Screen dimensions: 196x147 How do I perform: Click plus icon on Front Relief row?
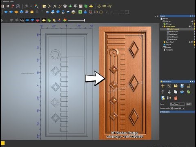(x=189, y=27)
